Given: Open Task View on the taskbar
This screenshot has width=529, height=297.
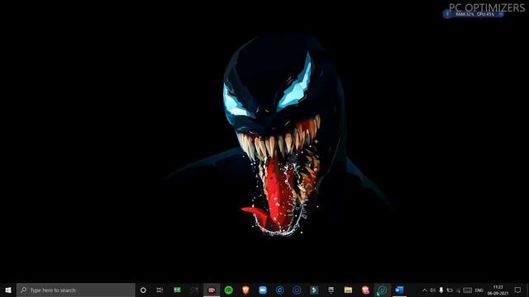Looking at the screenshot, I should pyautogui.click(x=160, y=290).
